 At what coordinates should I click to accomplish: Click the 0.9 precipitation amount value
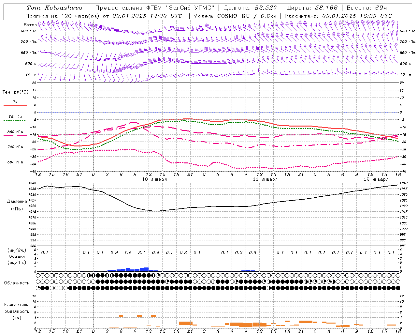tap(114, 253)
